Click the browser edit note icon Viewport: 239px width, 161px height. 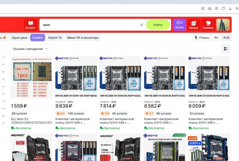click(203, 9)
